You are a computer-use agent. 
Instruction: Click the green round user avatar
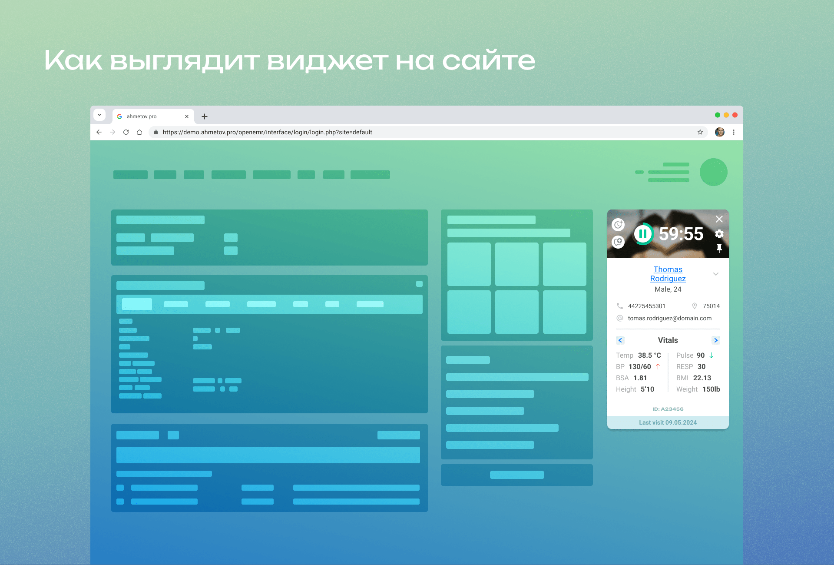pos(714,172)
